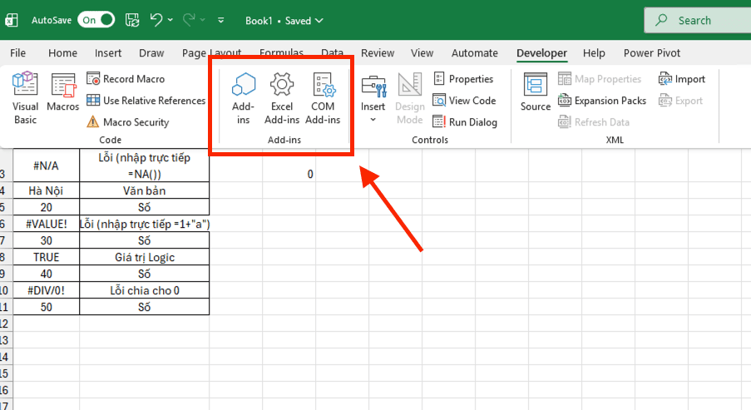Select the cell containing Hà Nội

coord(46,190)
